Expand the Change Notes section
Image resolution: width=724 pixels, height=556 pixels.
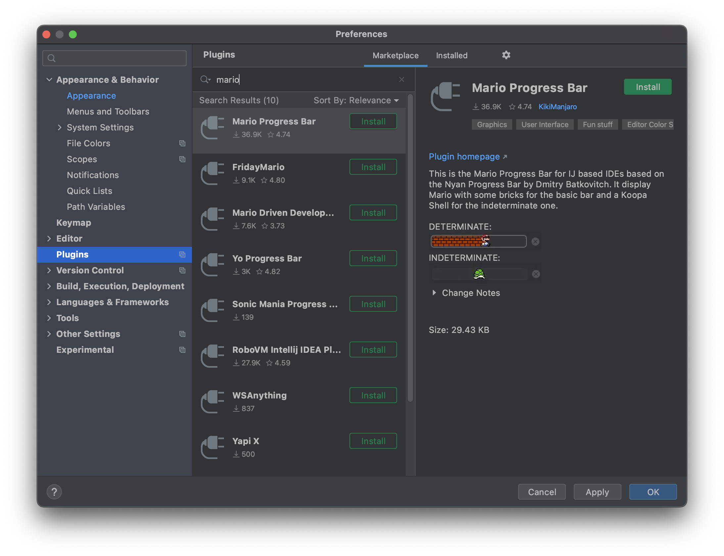point(434,293)
